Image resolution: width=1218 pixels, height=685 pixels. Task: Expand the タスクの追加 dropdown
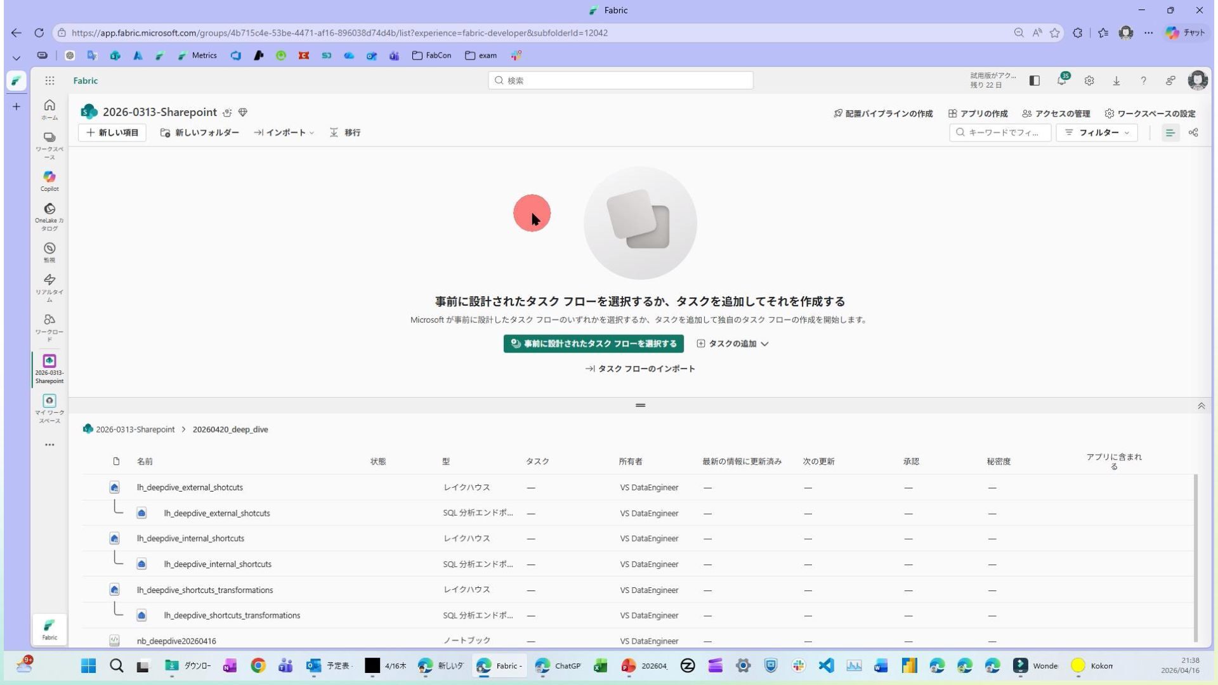733,344
